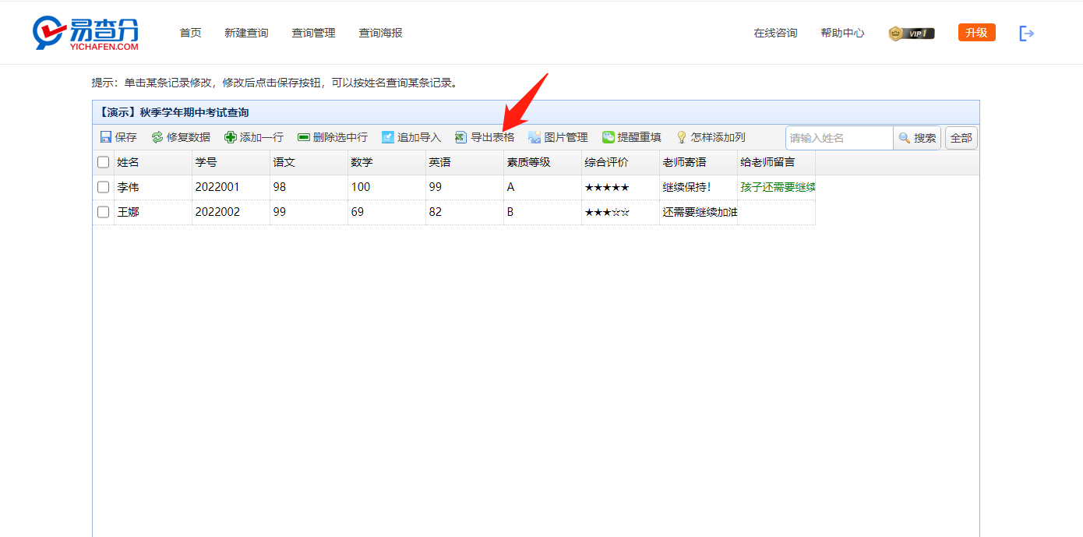
Task: Open the 怎样添加列 tip
Action: pyautogui.click(x=711, y=137)
